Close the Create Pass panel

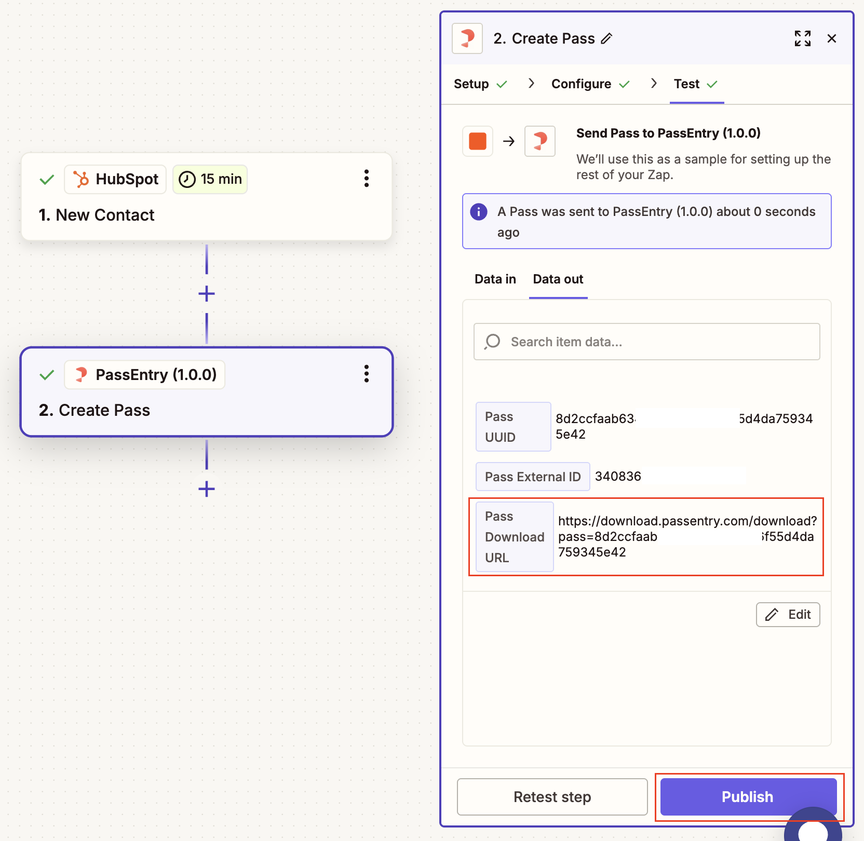832,38
